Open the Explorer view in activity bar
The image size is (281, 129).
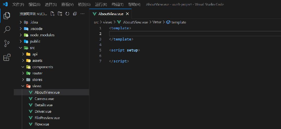point(7,16)
